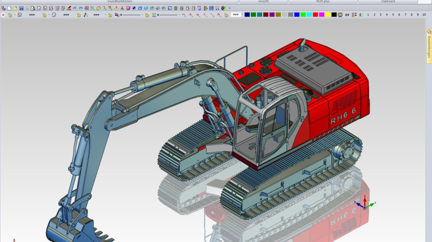The height and width of the screenshot is (242, 432).
Task: Click the Print icon in toolbar
Action: tap(27, 8)
